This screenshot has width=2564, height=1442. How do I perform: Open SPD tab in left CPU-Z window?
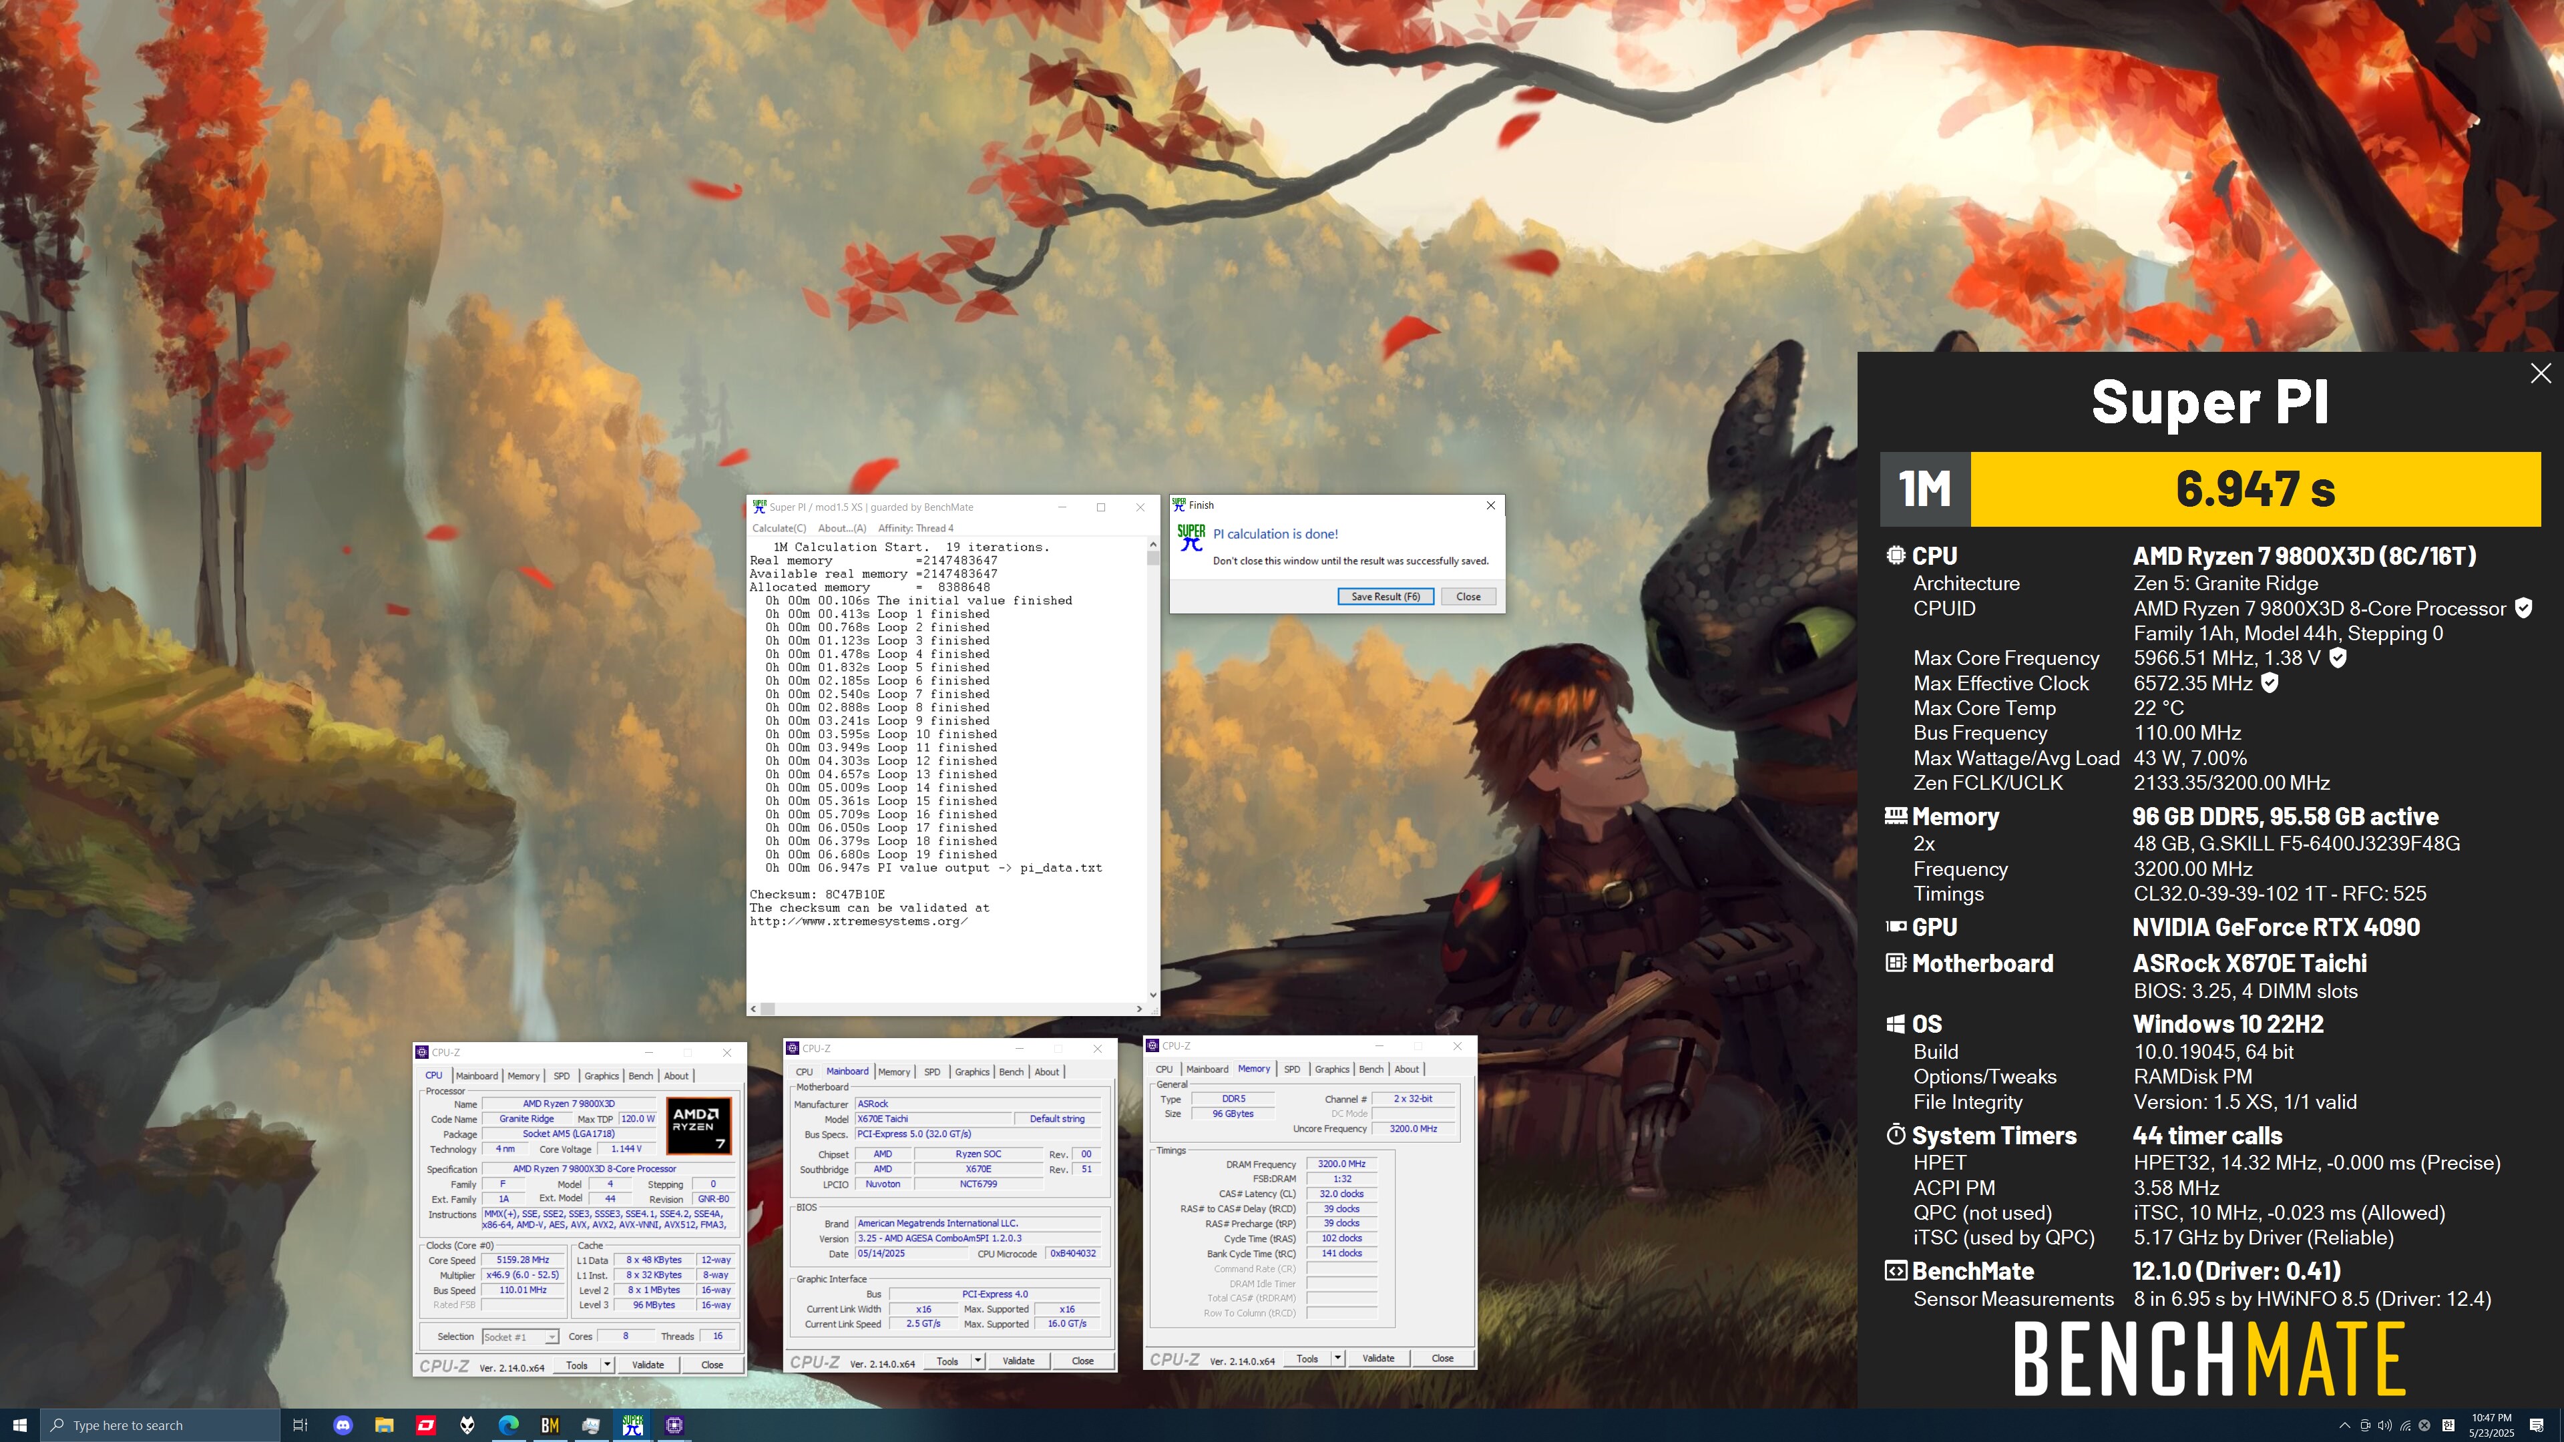562,1075
